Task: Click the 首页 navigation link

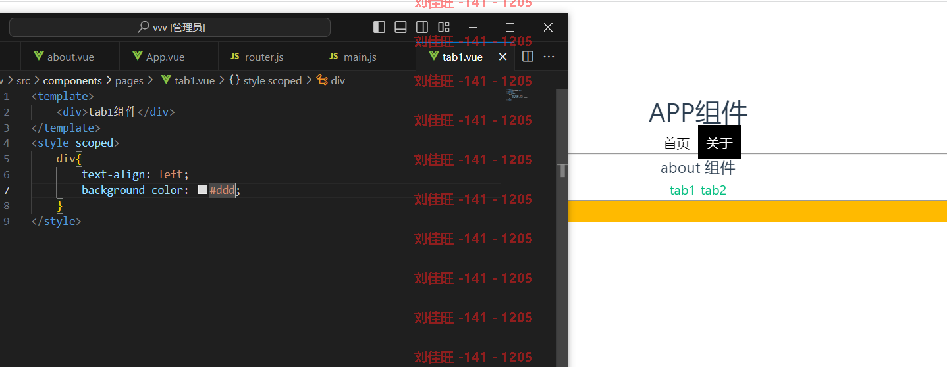Action: click(676, 143)
